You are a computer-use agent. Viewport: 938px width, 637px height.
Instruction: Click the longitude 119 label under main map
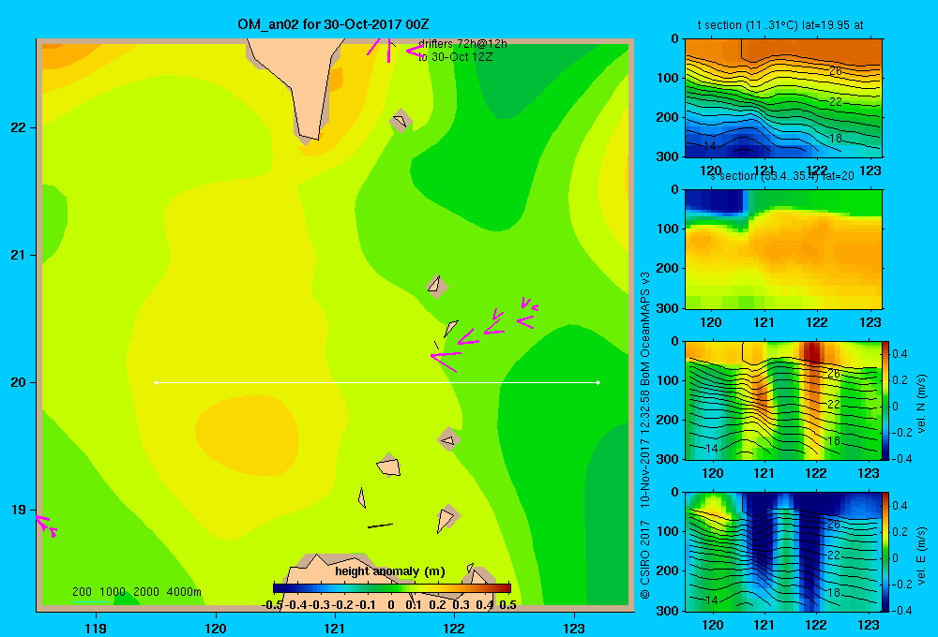coord(96,628)
